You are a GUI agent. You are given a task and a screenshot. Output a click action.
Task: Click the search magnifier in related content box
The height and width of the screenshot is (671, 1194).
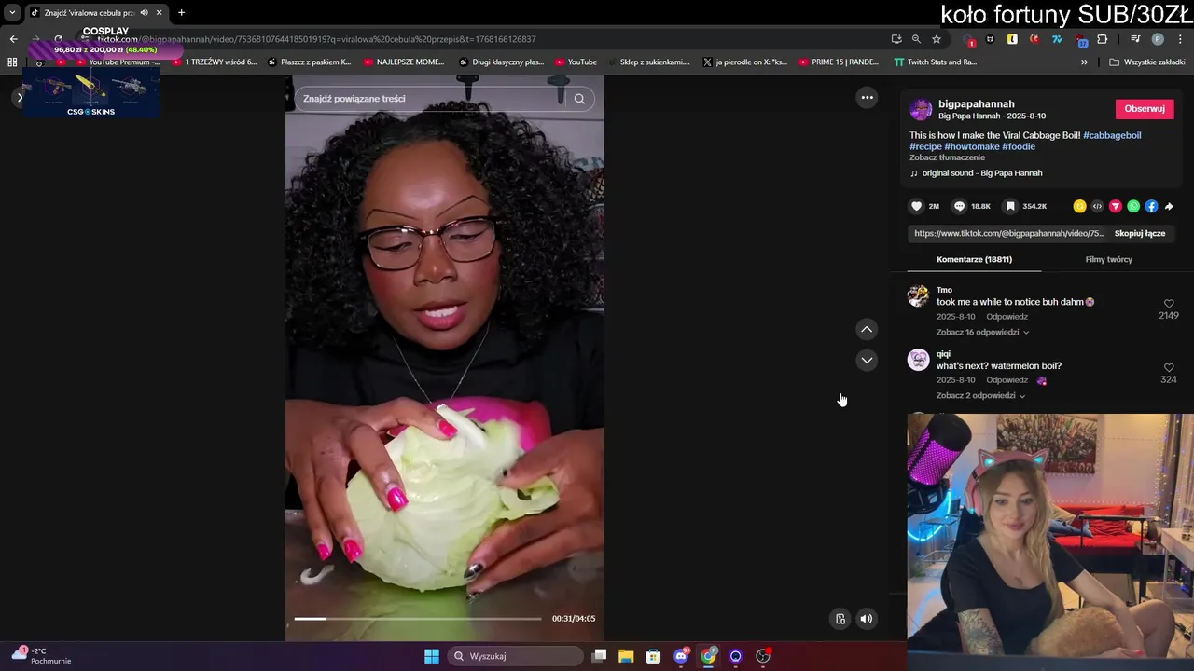579,99
